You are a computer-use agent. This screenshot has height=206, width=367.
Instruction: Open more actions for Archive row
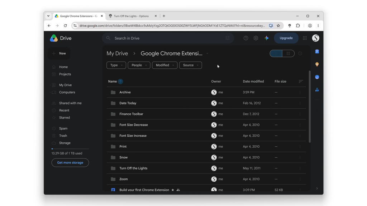coord(300,92)
